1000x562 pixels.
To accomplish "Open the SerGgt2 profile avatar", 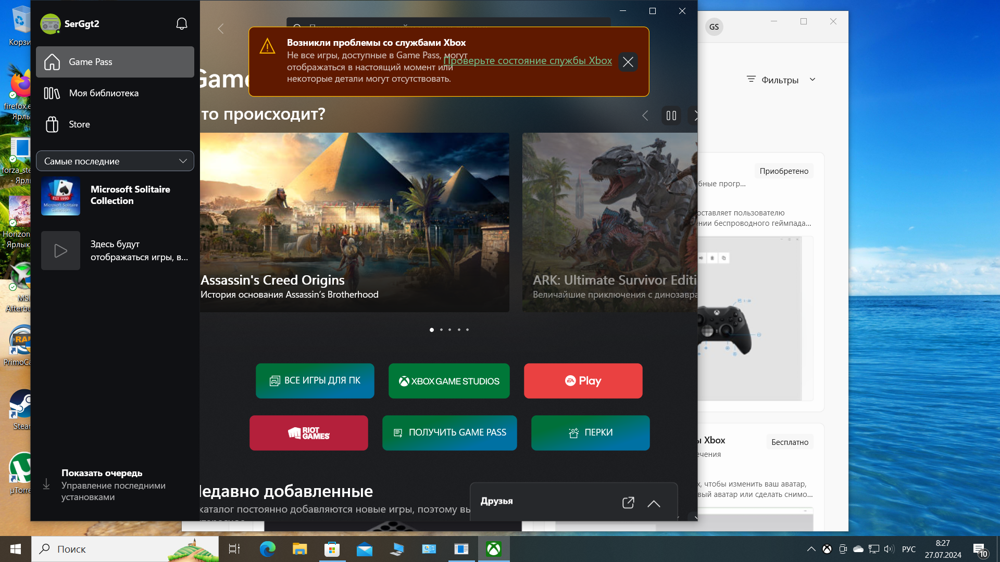I will (50, 24).
